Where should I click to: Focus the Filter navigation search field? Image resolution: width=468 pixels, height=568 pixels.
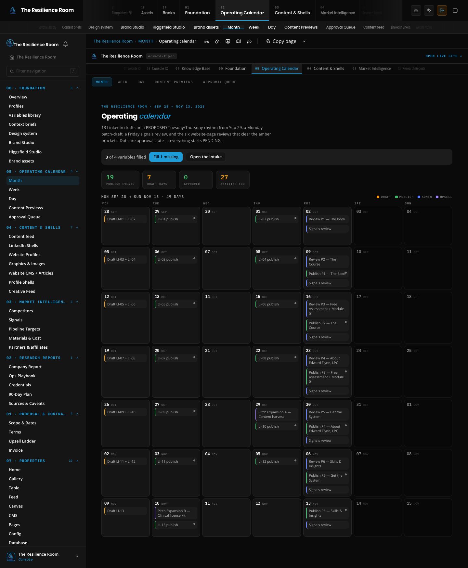click(43, 71)
